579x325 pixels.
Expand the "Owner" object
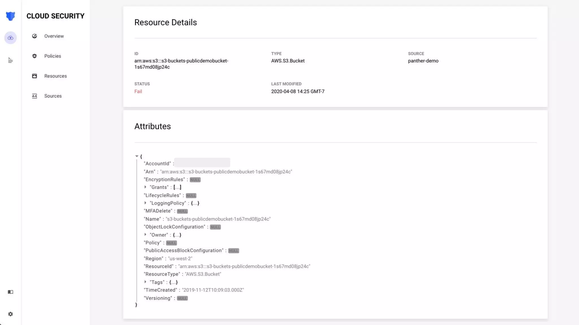[145, 234]
